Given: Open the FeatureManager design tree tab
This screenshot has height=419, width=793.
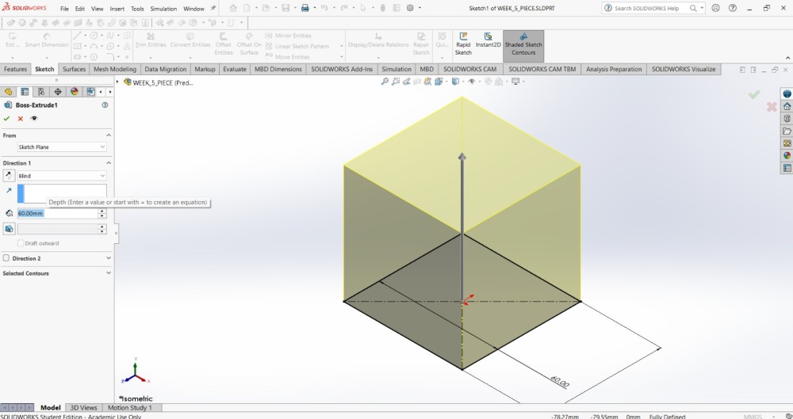Looking at the screenshot, I should coord(8,91).
